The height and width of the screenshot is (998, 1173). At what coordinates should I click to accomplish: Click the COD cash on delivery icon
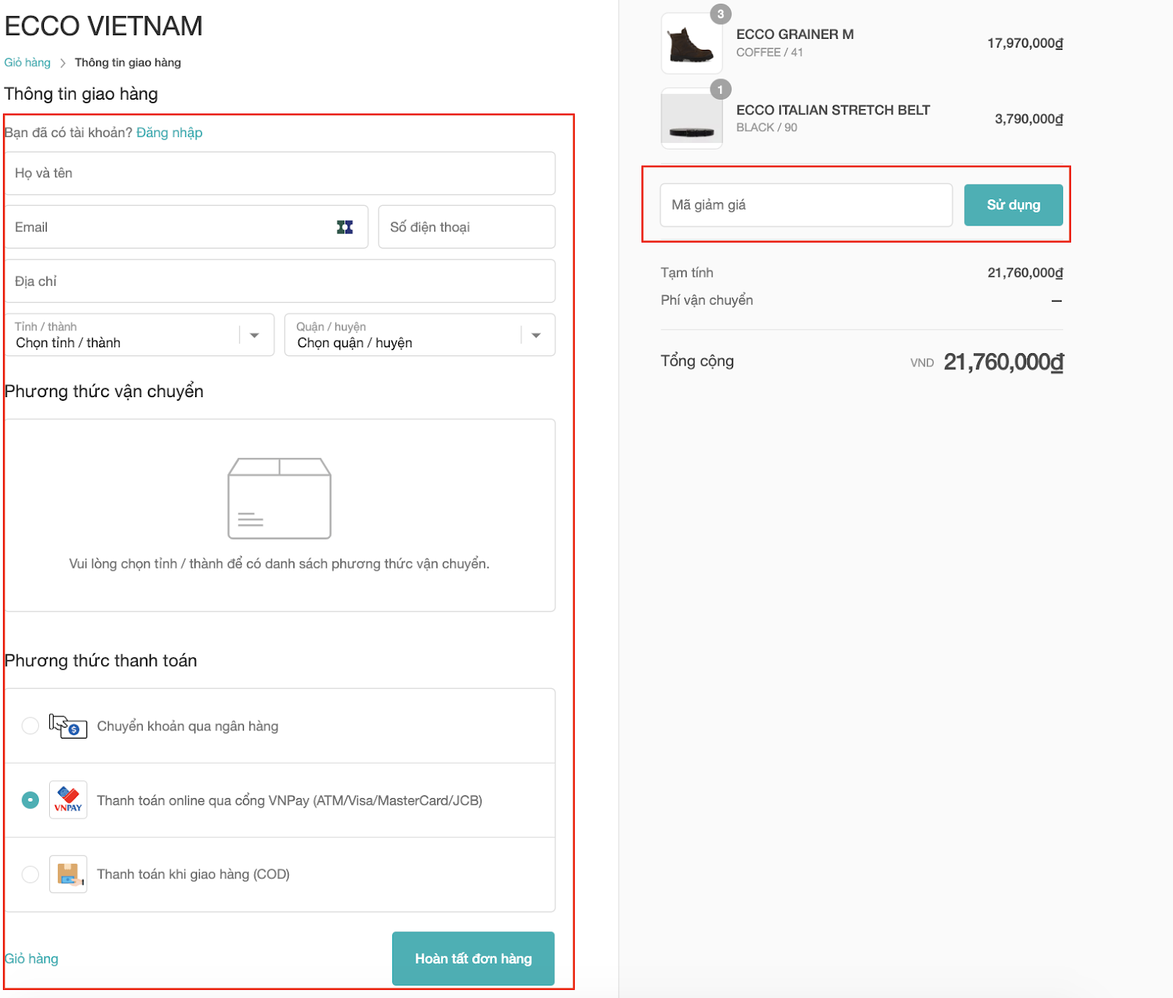click(68, 873)
